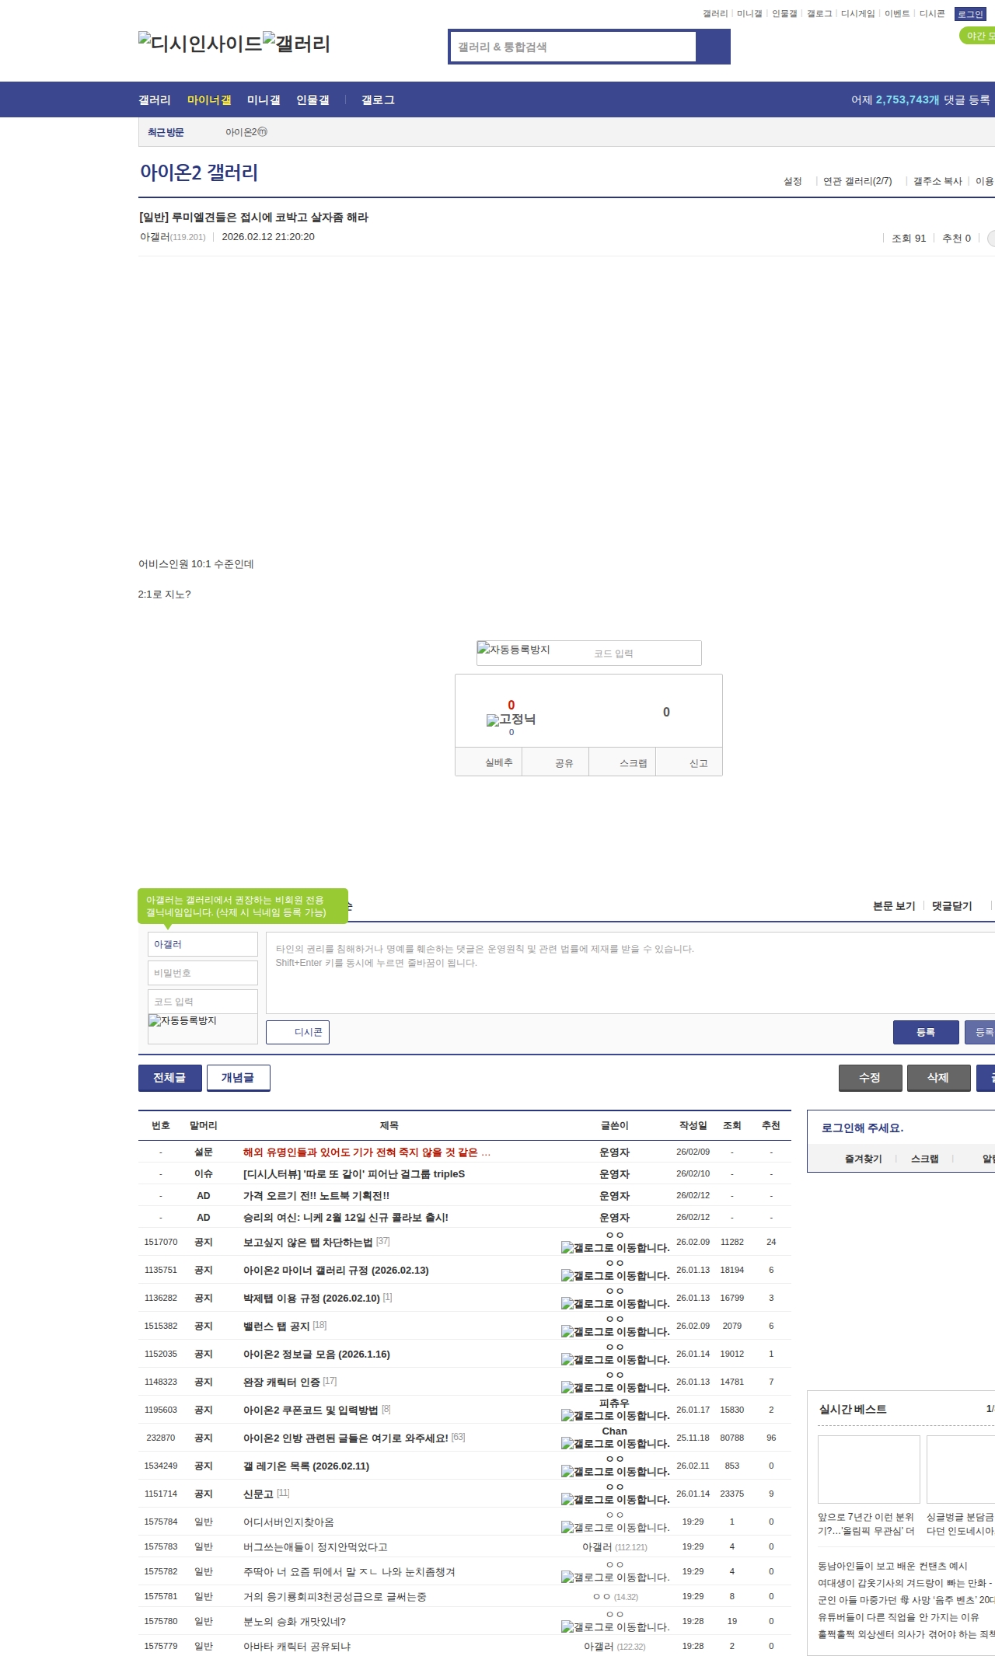The image size is (995, 1656).
Task: Click the 자동등록방지 captcha image in comment form
Action: click(183, 1020)
